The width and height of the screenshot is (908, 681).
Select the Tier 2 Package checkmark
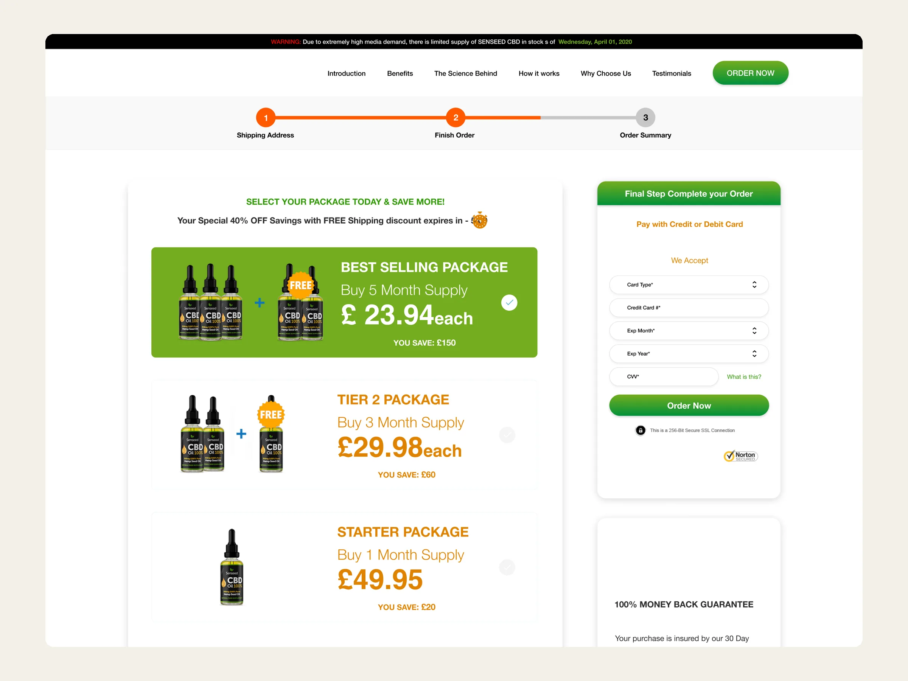tap(507, 435)
